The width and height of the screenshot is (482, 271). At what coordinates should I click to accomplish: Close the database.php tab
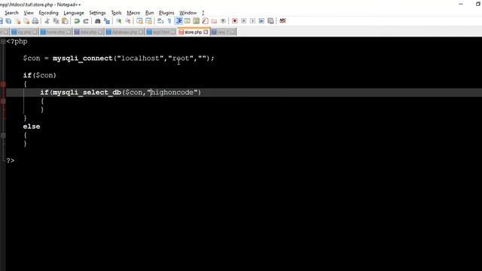141,32
